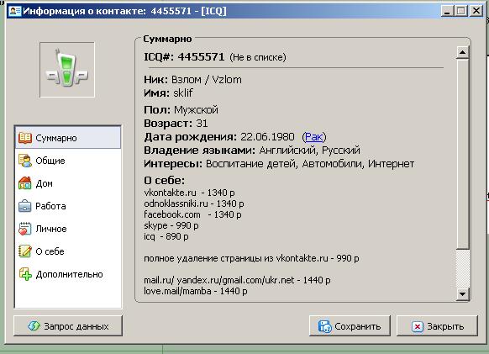Minimize the contact info window

point(447,11)
